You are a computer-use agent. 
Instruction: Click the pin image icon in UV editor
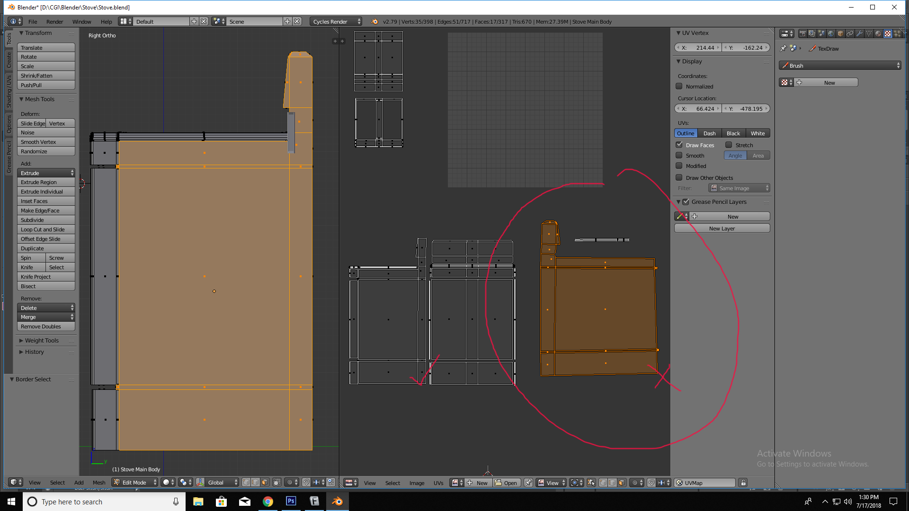tap(528, 483)
